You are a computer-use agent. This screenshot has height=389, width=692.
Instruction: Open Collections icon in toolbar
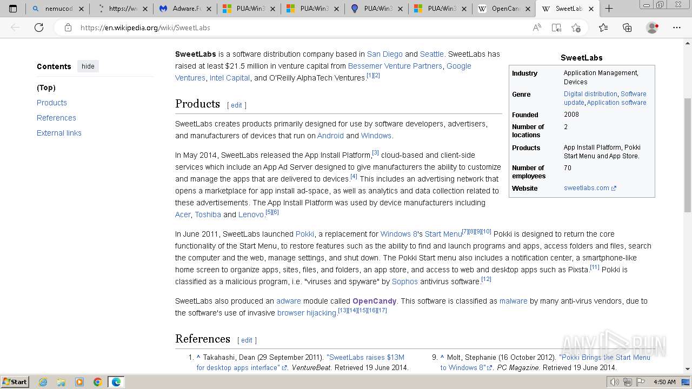[x=627, y=28]
